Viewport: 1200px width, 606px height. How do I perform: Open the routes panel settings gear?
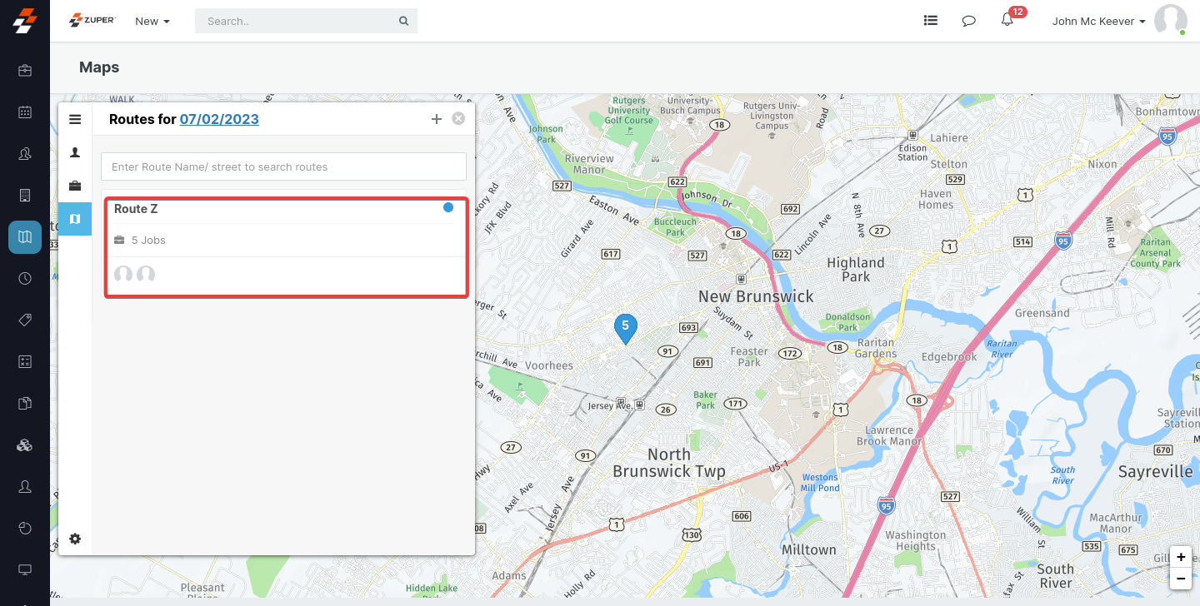click(x=75, y=539)
